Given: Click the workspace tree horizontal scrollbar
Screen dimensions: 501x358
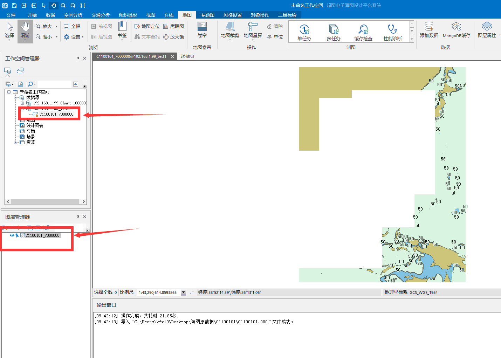Looking at the screenshot, I should click(46, 202).
